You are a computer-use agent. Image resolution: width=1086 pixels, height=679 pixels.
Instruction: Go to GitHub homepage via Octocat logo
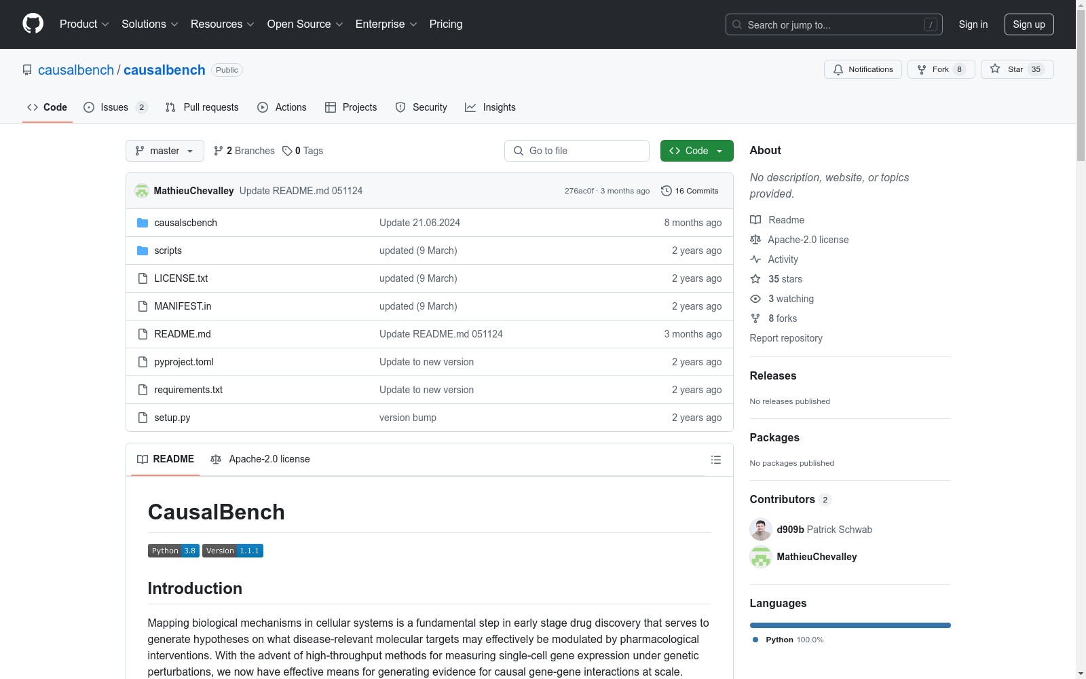click(33, 24)
